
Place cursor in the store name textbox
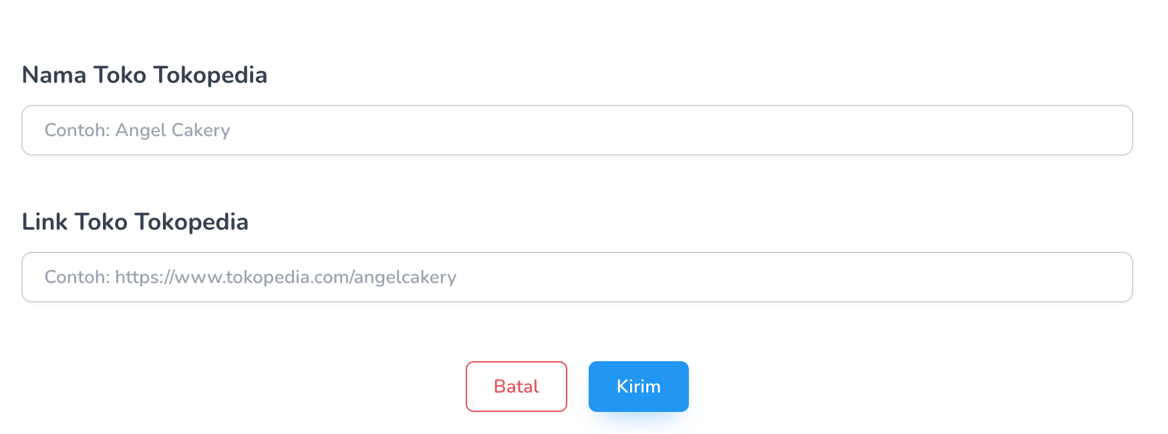[577, 130]
